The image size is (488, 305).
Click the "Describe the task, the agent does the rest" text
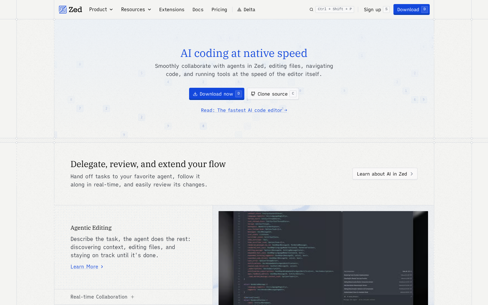[x=130, y=247]
